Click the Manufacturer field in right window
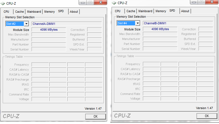Viewport: 219px width, 124px height. 160,39
